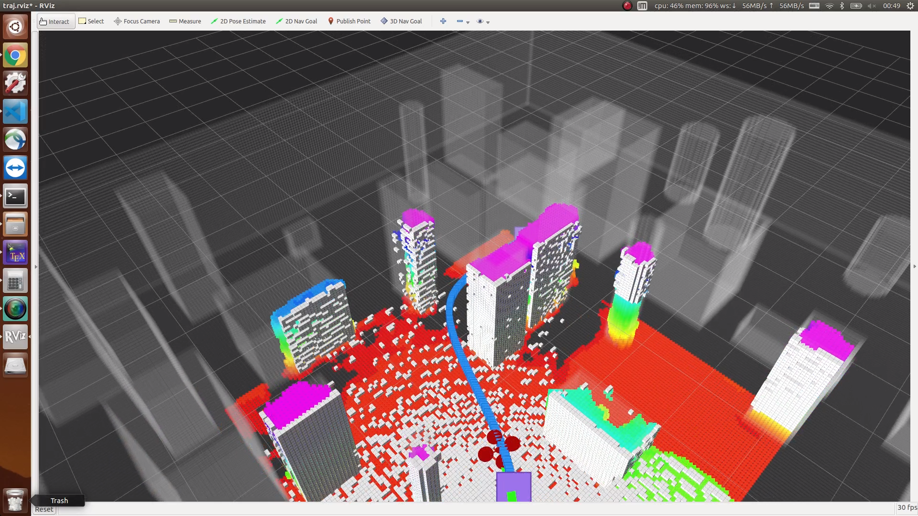
Task: Click the red recording indicator in top bar
Action: tap(627, 6)
